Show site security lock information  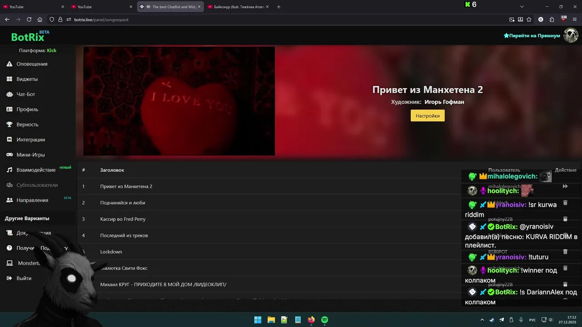click(60, 20)
